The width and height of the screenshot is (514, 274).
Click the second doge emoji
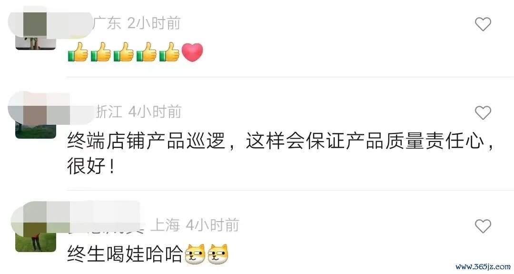[218, 254]
